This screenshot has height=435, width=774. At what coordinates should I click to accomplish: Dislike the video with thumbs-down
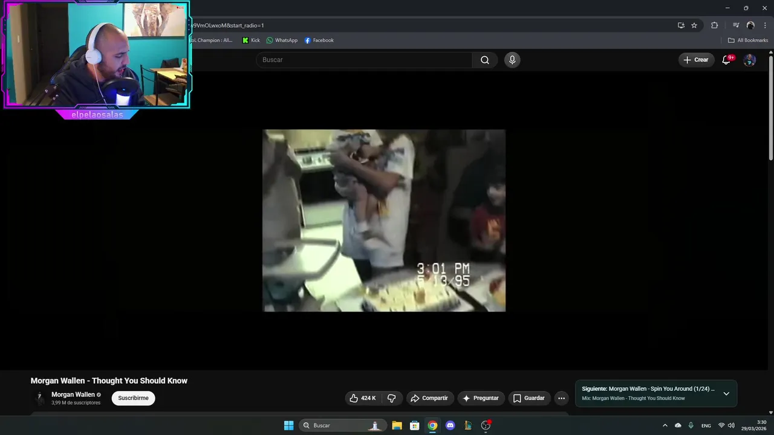tap(391, 398)
